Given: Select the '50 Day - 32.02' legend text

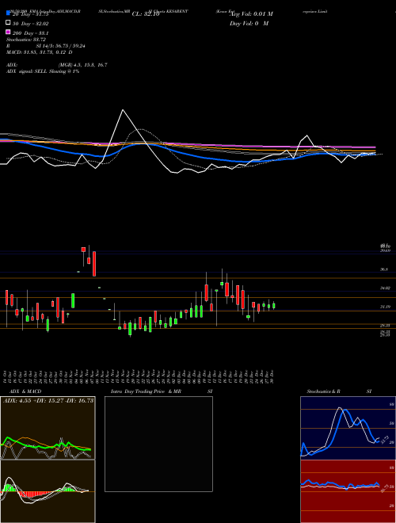Looking at the screenshot, I should (31, 23).
